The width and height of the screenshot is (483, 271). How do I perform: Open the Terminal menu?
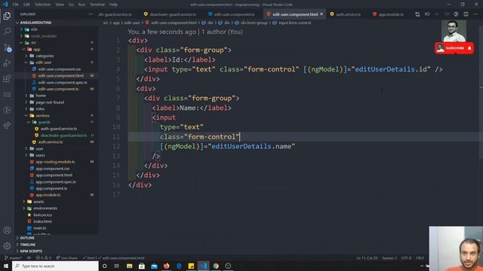(97, 5)
